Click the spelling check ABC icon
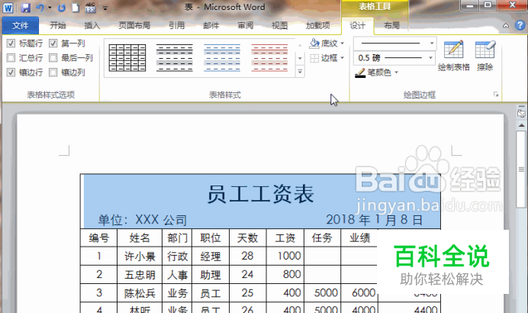Screen dimensions: 528x313 click(x=90, y=8)
